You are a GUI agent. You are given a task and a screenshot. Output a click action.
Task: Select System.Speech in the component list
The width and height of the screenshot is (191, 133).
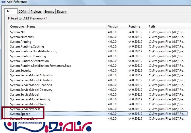(20, 114)
